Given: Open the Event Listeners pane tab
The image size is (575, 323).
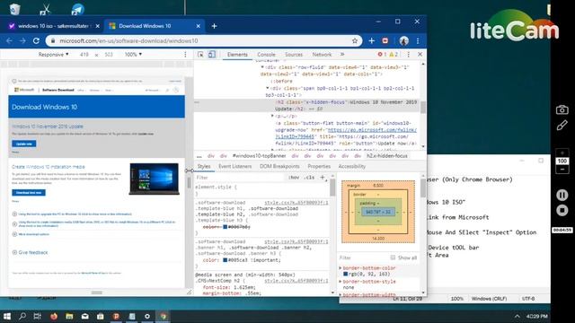Looking at the screenshot, I should point(235,166).
